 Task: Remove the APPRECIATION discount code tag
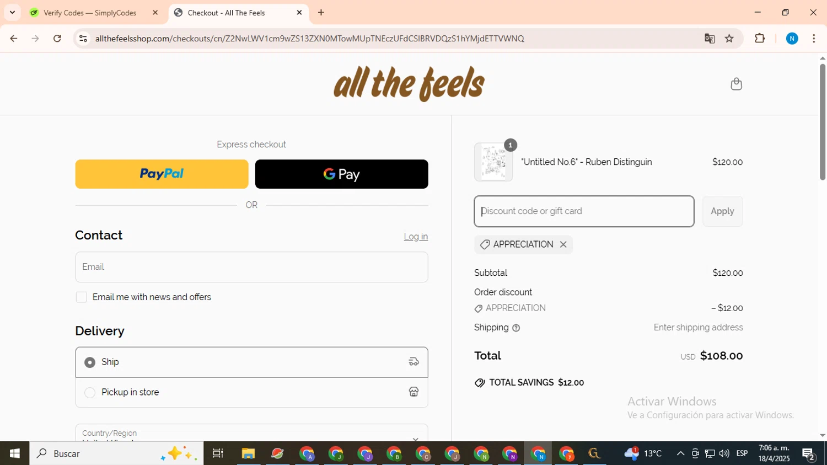coord(563,244)
